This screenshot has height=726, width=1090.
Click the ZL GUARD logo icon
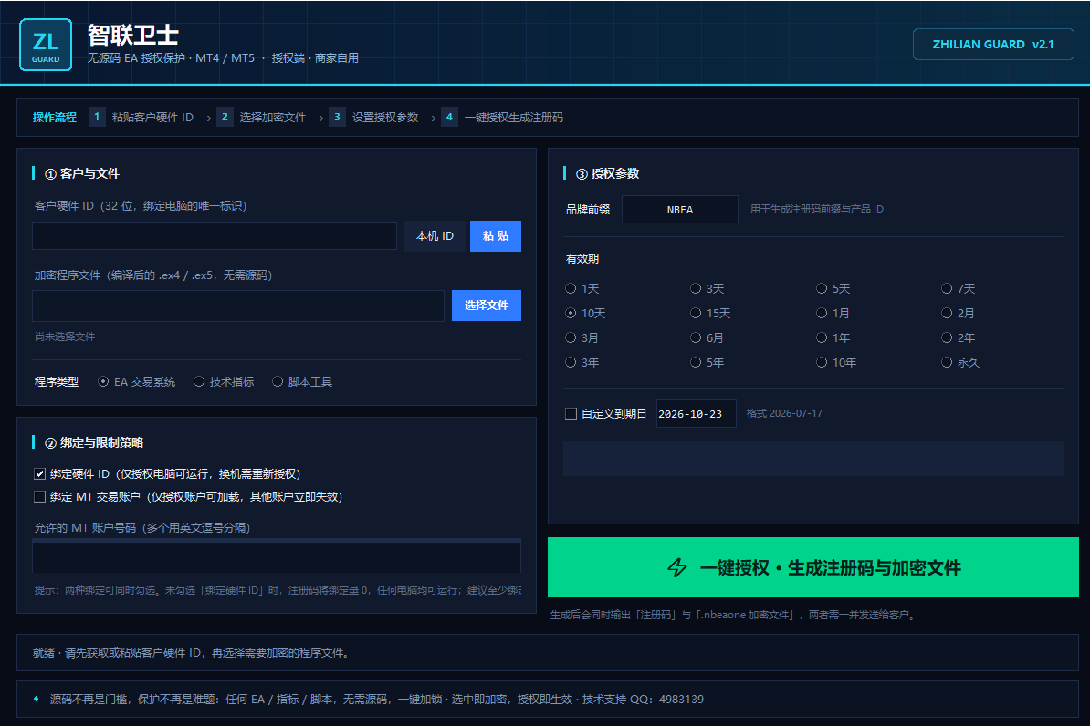coord(46,45)
